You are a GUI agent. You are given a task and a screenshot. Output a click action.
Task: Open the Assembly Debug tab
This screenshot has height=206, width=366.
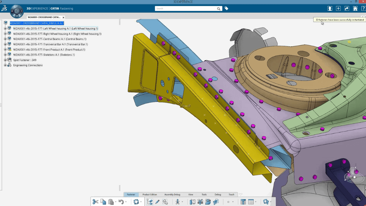[172, 195]
